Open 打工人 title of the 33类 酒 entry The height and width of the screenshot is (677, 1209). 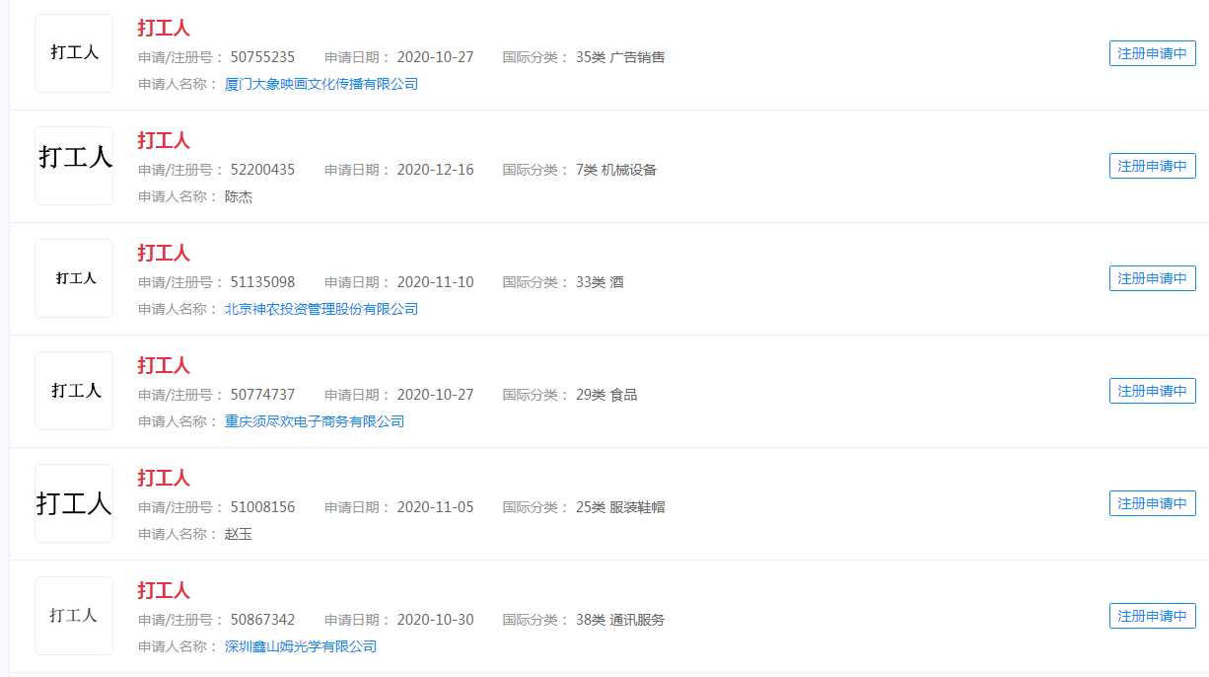tap(164, 253)
